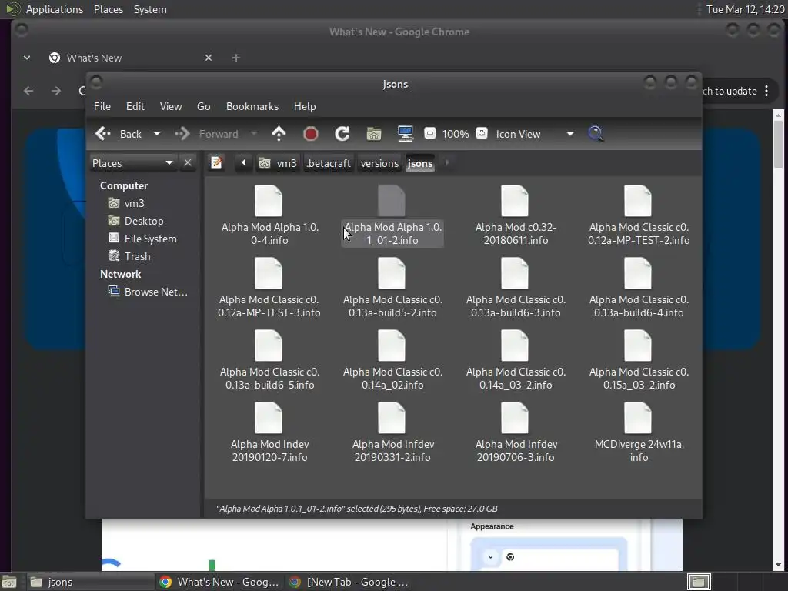Open the Home folder toolbar icon
The width and height of the screenshot is (788, 591).
tap(374, 134)
